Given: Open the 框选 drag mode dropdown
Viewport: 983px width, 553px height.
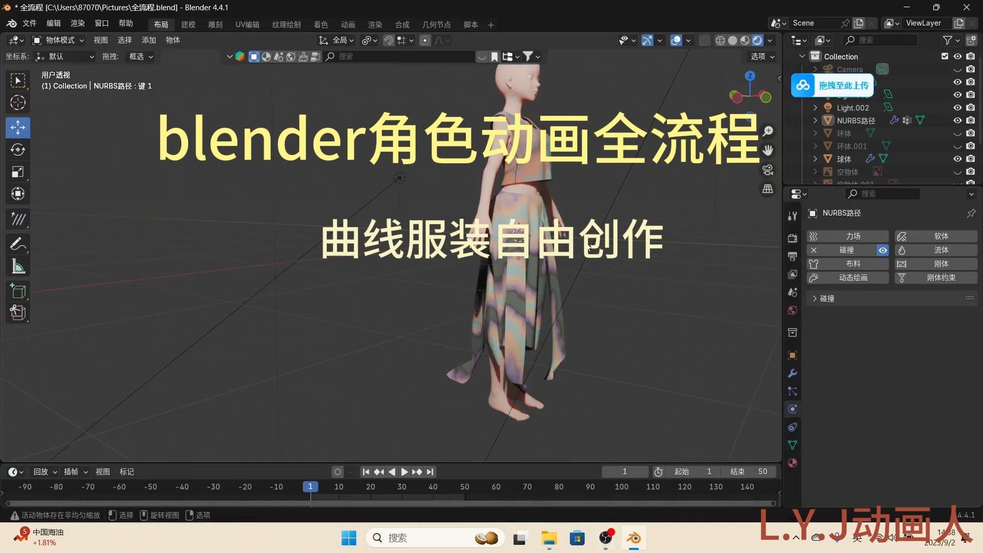Looking at the screenshot, I should click(x=140, y=57).
